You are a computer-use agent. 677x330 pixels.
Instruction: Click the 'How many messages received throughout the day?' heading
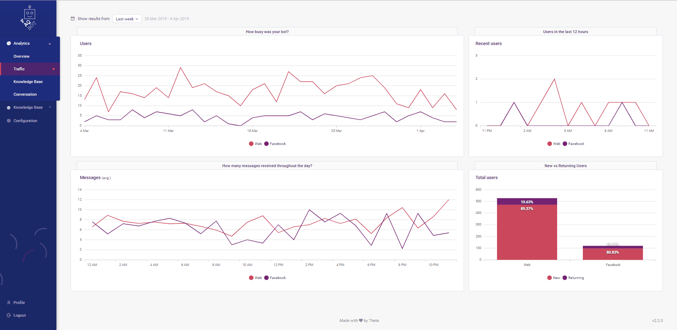point(267,166)
